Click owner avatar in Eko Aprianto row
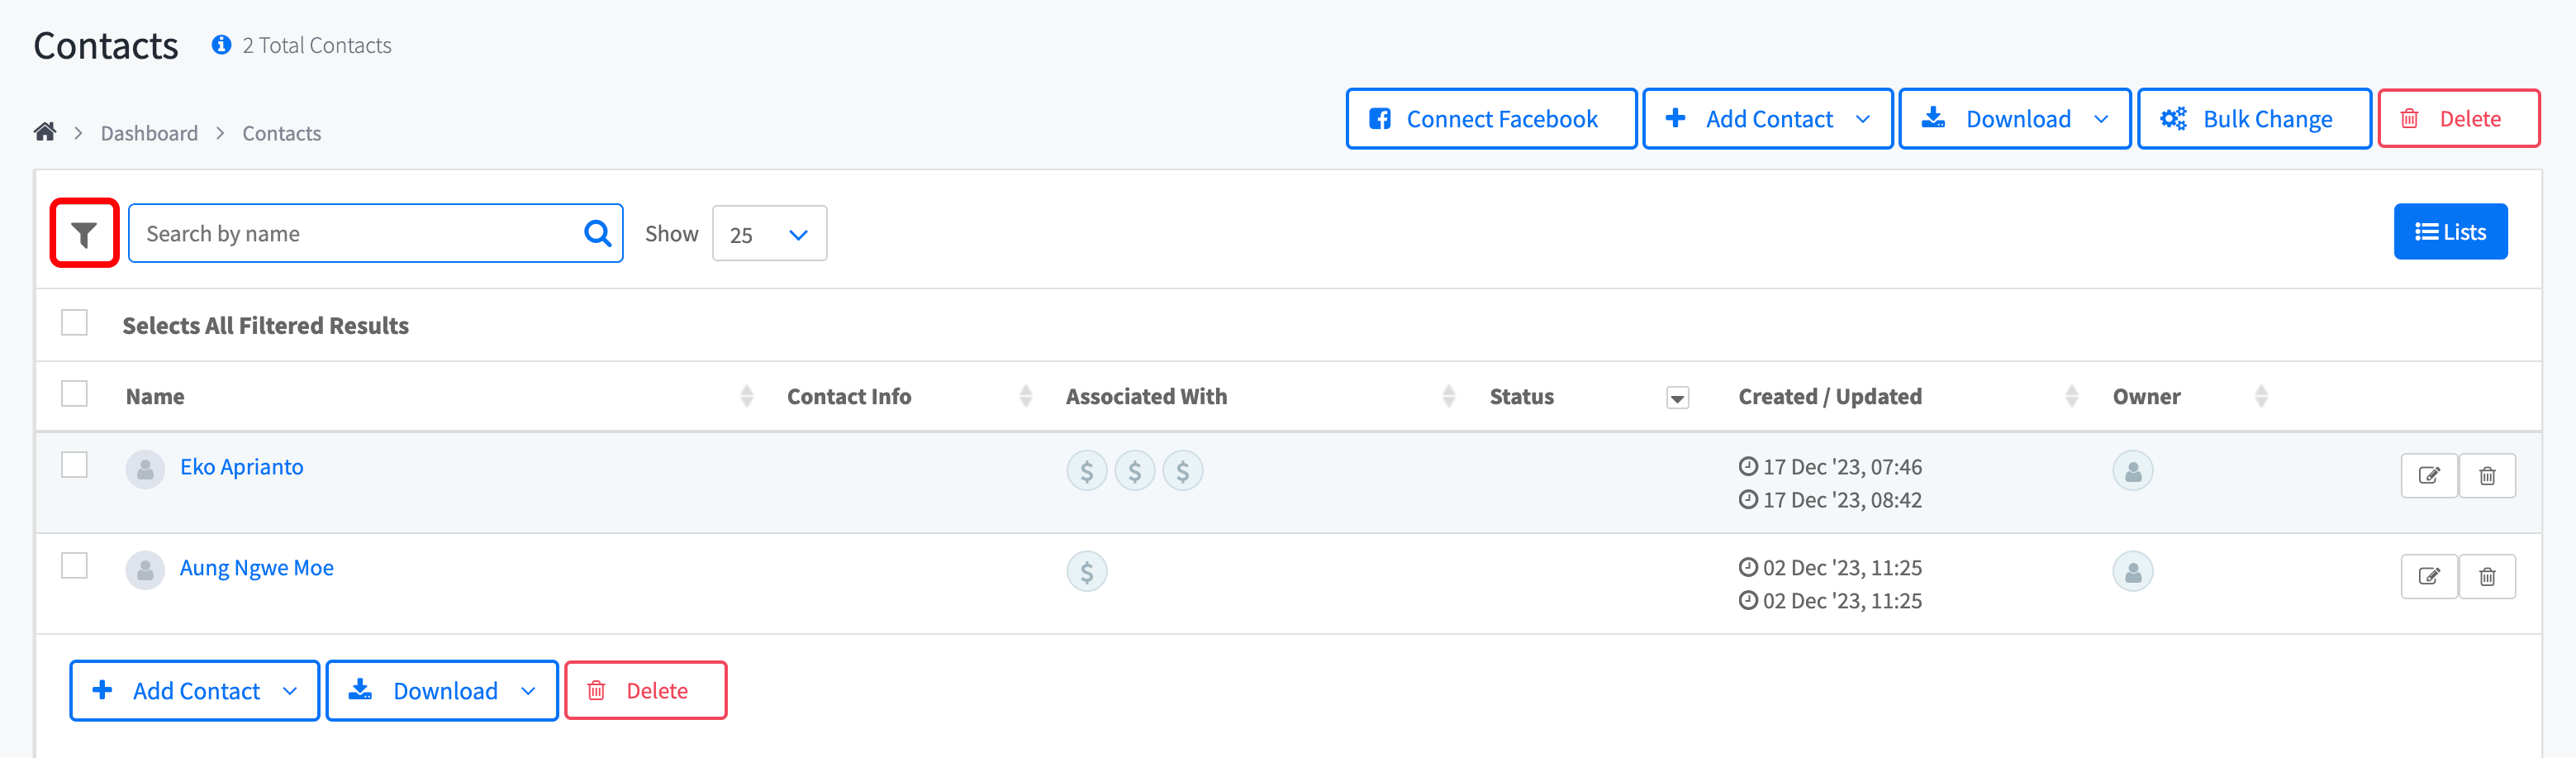The width and height of the screenshot is (2576, 758). pyautogui.click(x=2132, y=471)
